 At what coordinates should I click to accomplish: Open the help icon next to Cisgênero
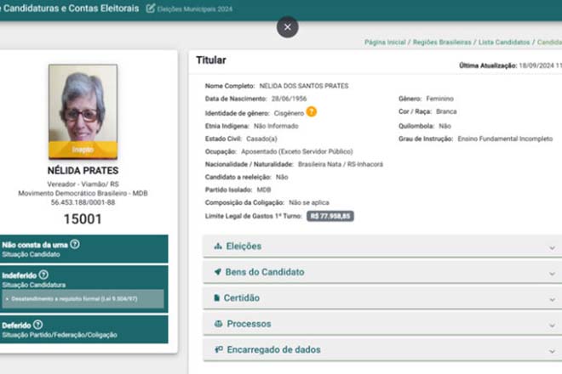[312, 111]
